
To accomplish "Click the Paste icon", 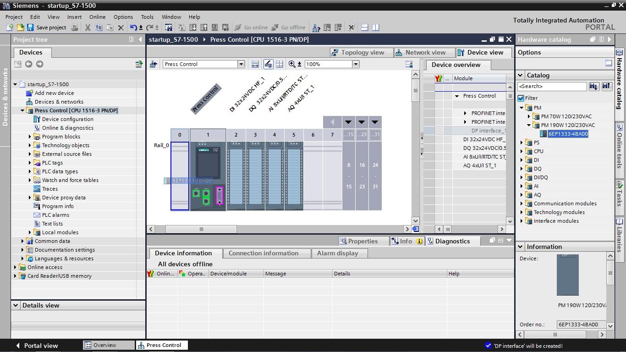I will point(110,27).
